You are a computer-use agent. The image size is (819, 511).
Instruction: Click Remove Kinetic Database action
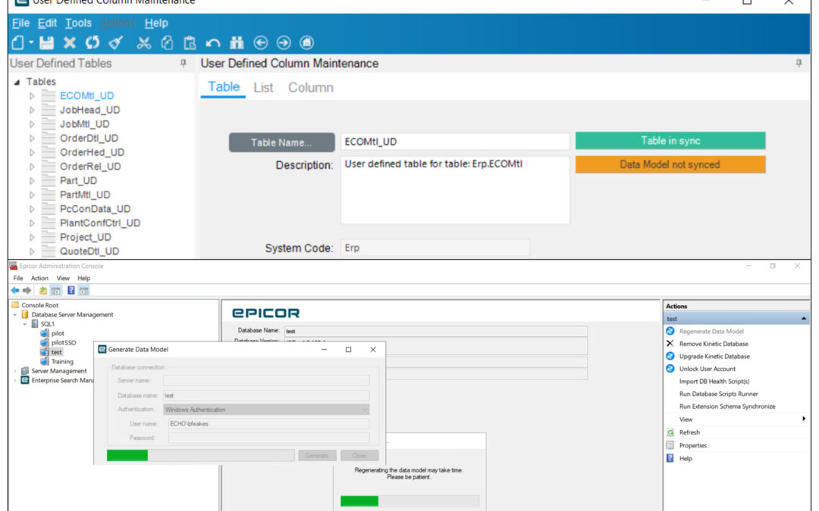[713, 344]
